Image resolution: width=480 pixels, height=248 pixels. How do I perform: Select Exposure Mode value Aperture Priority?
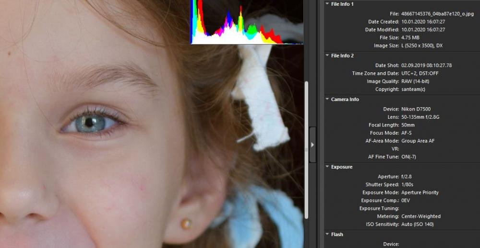(x=420, y=192)
